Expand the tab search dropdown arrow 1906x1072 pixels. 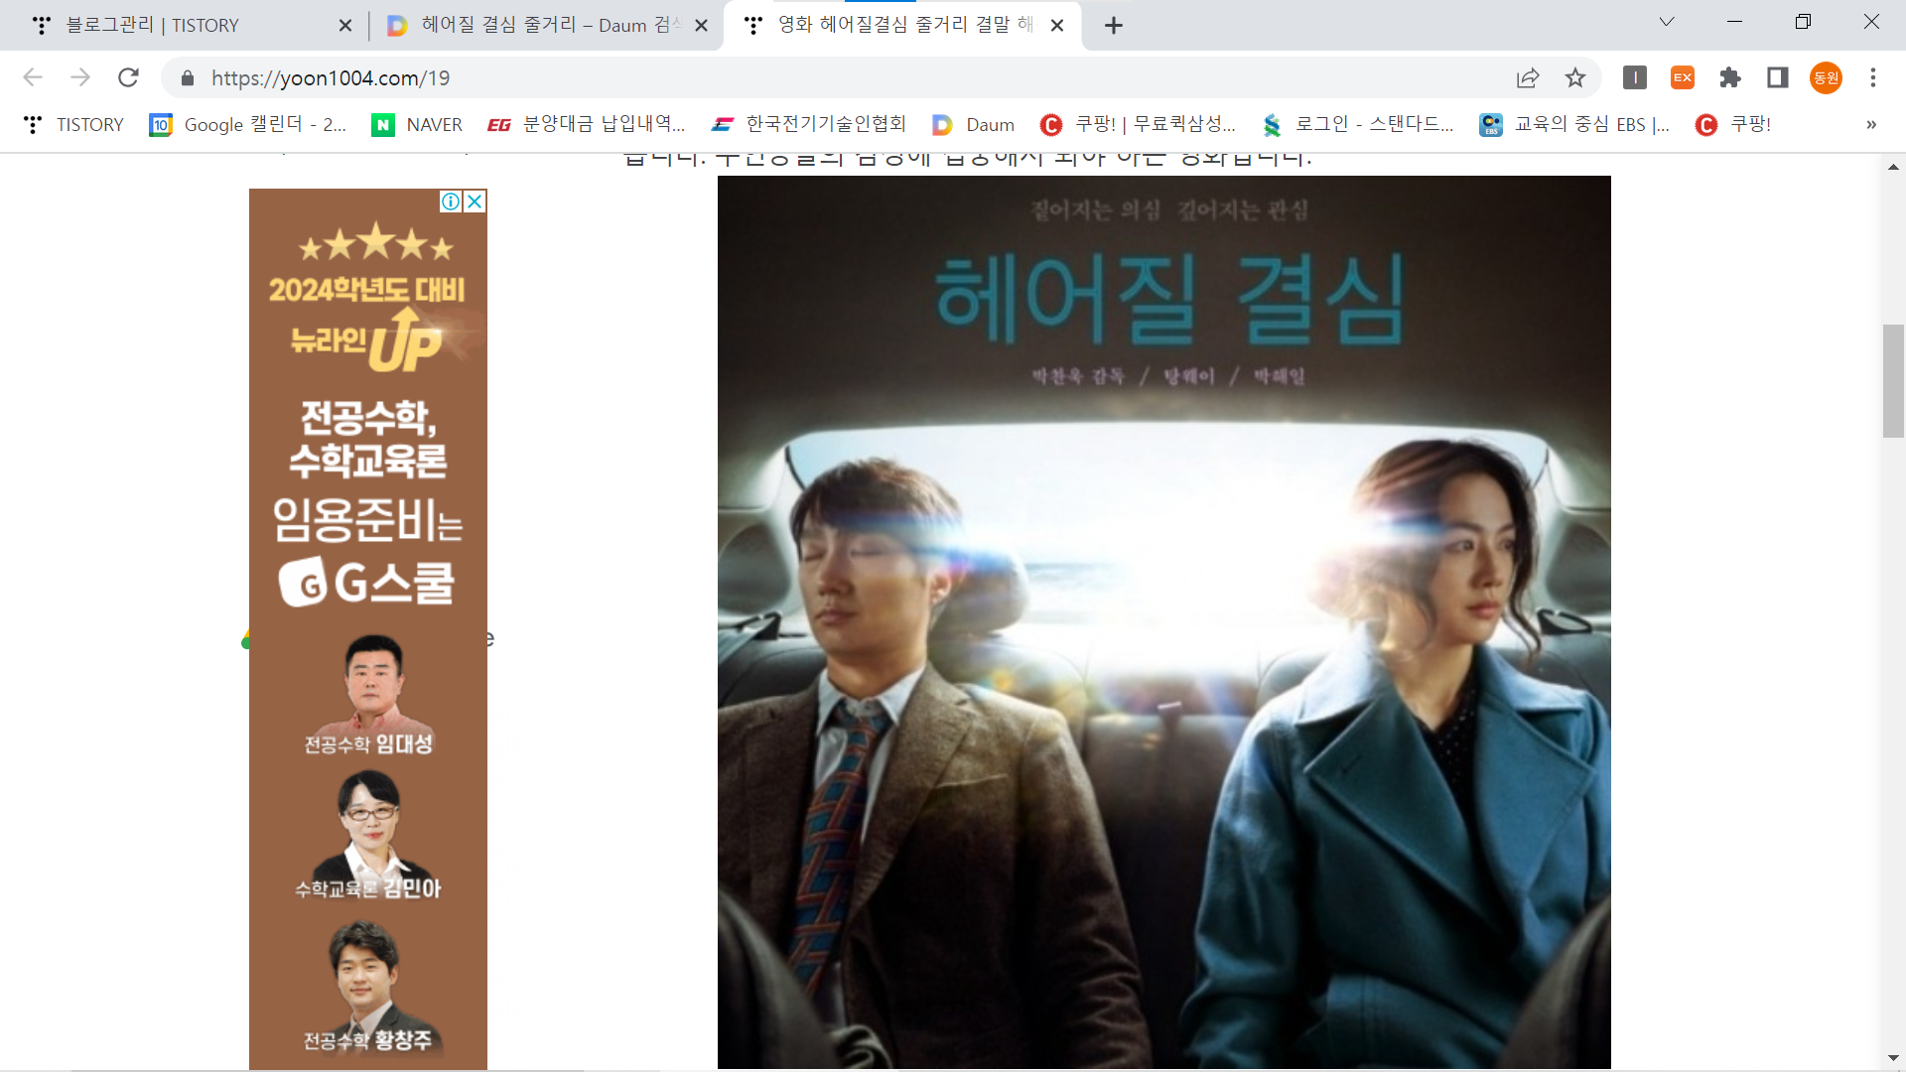pos(1667,22)
